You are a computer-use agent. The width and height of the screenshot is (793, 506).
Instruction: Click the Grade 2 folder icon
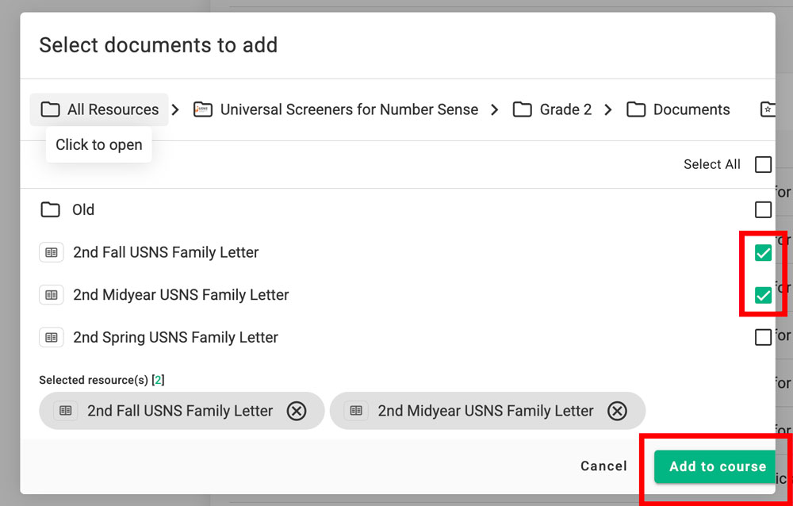pos(522,109)
